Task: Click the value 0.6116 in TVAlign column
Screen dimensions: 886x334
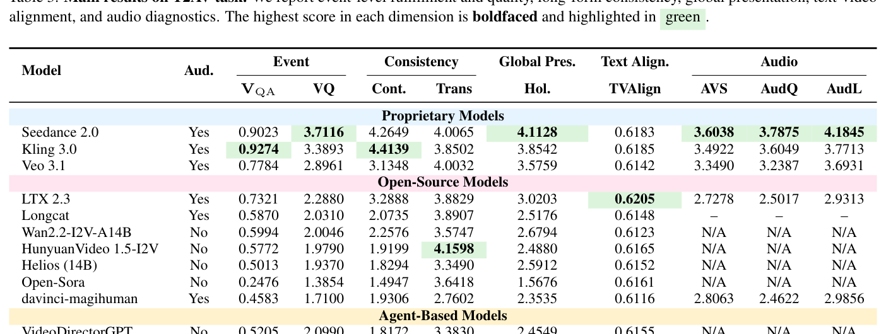Action: 635,299
